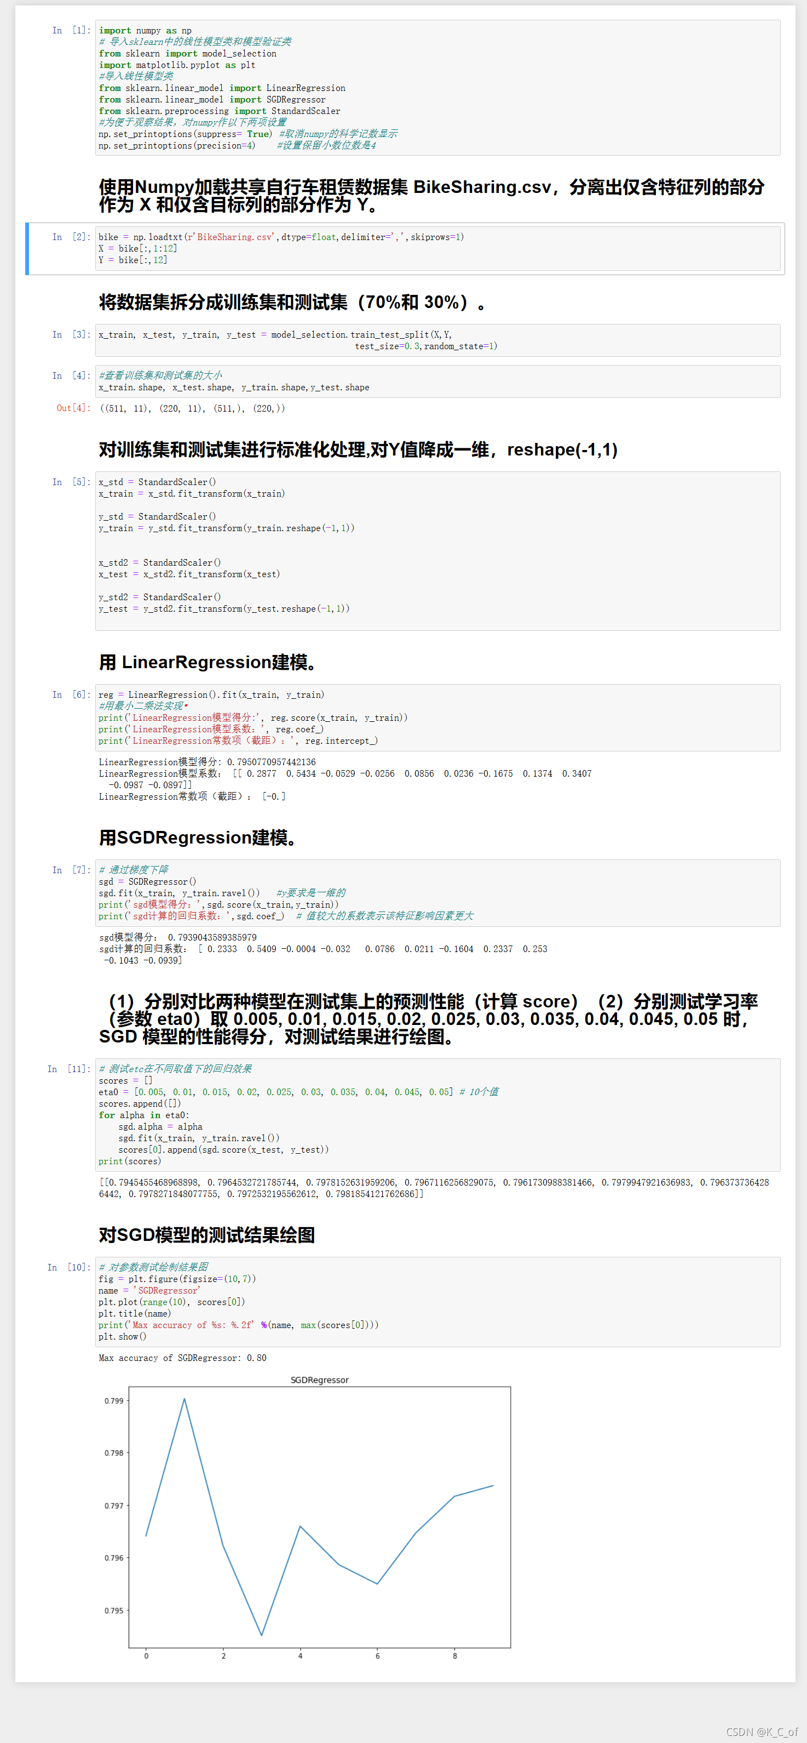Click the 'LinearRegression模型得分' output line
Viewport: 807px width, 1743px height.
tap(207, 762)
